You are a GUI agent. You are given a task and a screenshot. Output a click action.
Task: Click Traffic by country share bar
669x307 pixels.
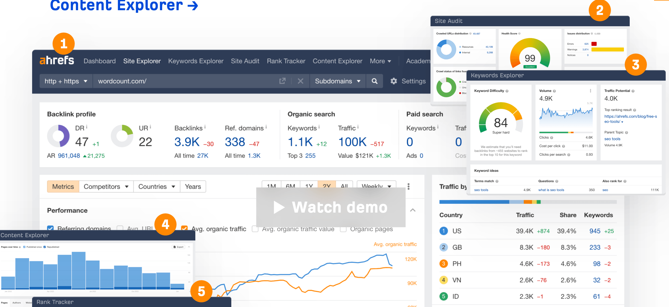[x=528, y=202]
